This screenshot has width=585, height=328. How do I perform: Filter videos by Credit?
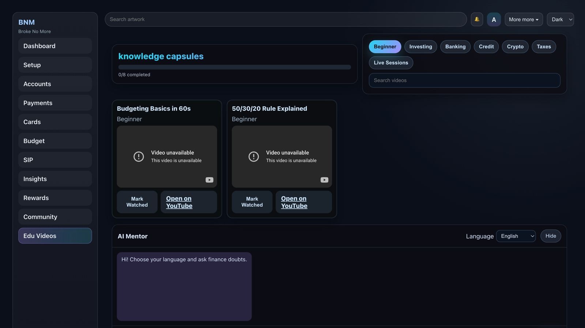coord(486,46)
